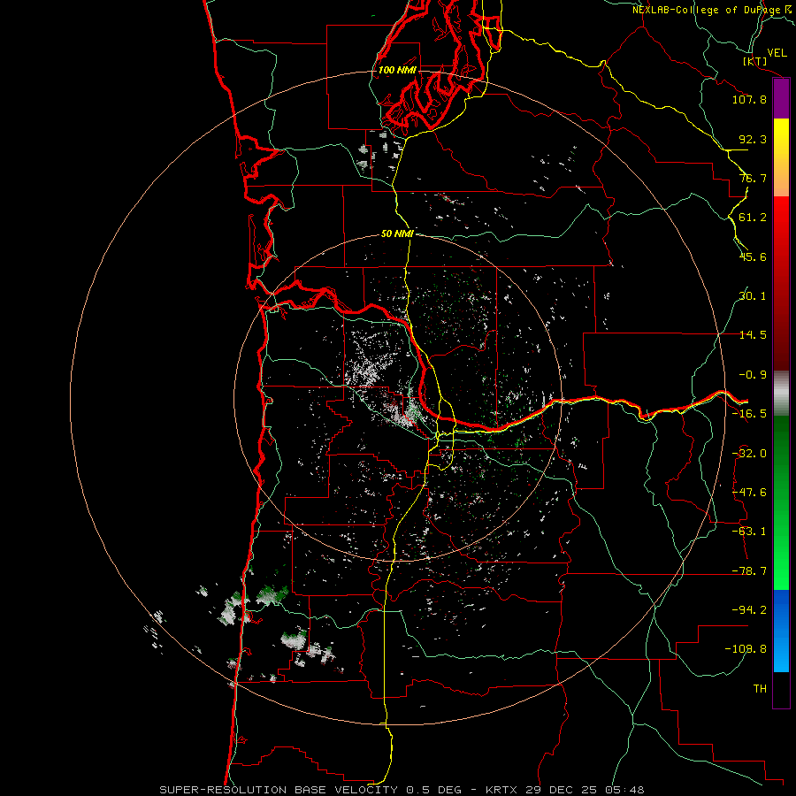Click the '100 NMI' range ring label
796x796 pixels.
pos(397,70)
